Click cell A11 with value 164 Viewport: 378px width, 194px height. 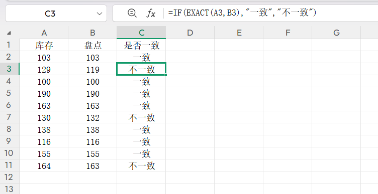coord(44,165)
